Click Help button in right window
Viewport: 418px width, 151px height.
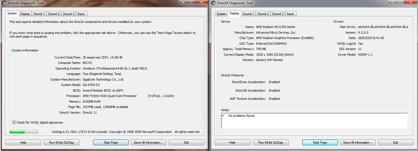tap(232, 143)
